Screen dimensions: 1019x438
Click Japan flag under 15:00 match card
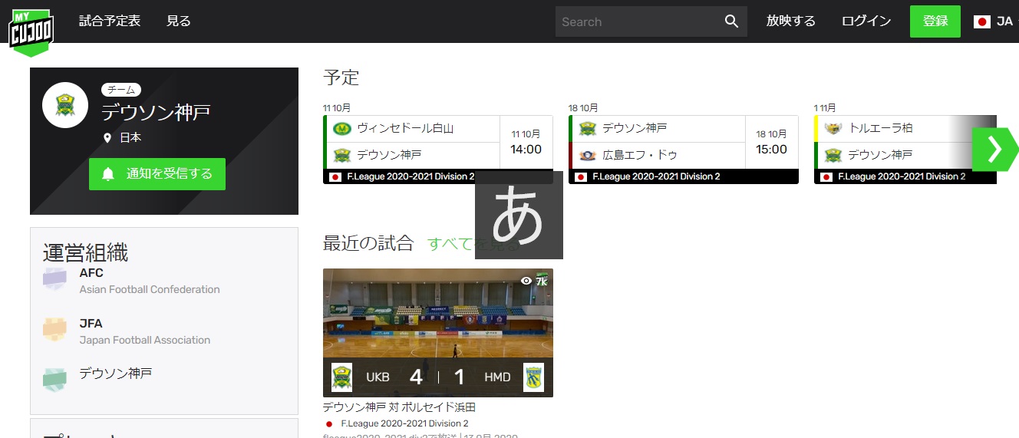pos(580,176)
